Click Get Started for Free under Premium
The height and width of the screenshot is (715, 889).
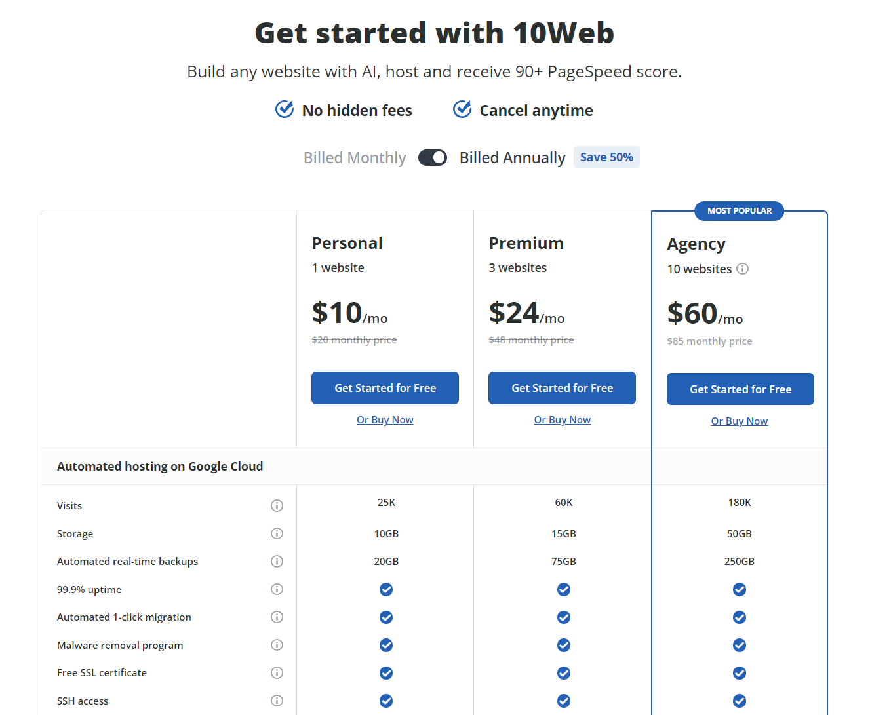[562, 387]
